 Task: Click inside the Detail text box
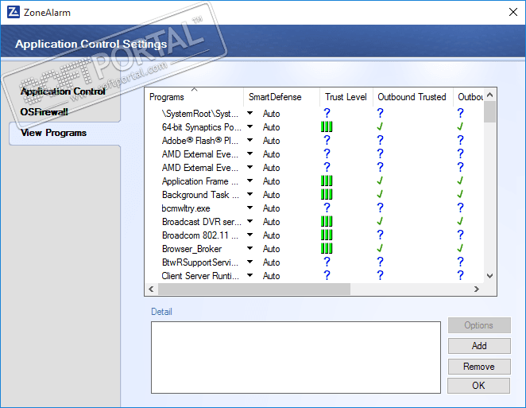point(296,357)
